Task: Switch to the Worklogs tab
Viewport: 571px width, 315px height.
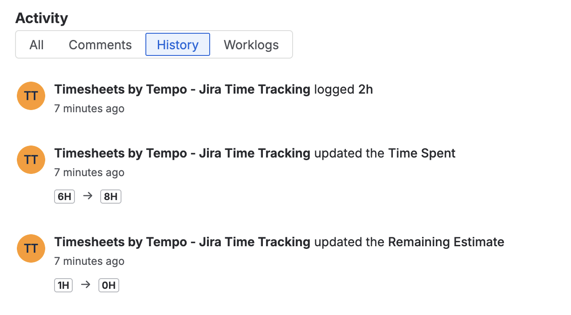Action: tap(251, 44)
